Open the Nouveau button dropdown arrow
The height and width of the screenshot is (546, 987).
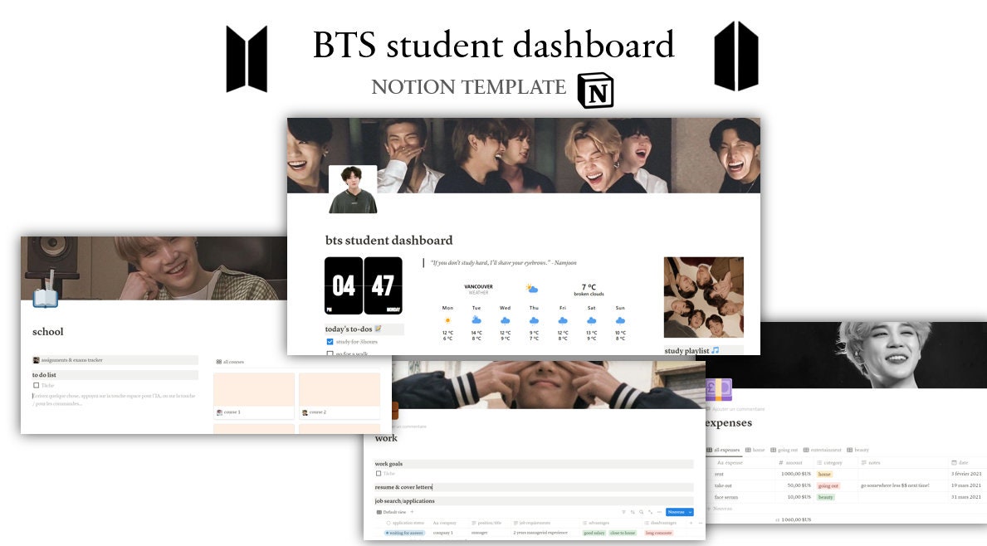tap(690, 512)
